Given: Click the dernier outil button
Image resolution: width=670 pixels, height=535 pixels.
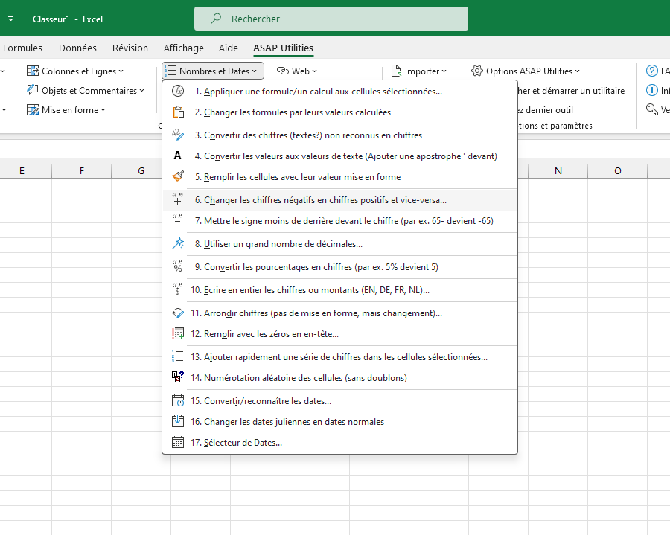Looking at the screenshot, I should [x=546, y=109].
